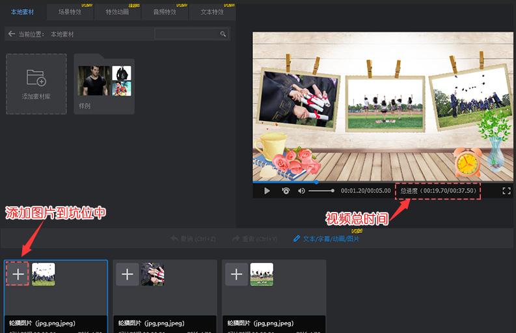The image size is (516, 333).
Task: Click plus button in second image slot
Action: [x=127, y=274]
